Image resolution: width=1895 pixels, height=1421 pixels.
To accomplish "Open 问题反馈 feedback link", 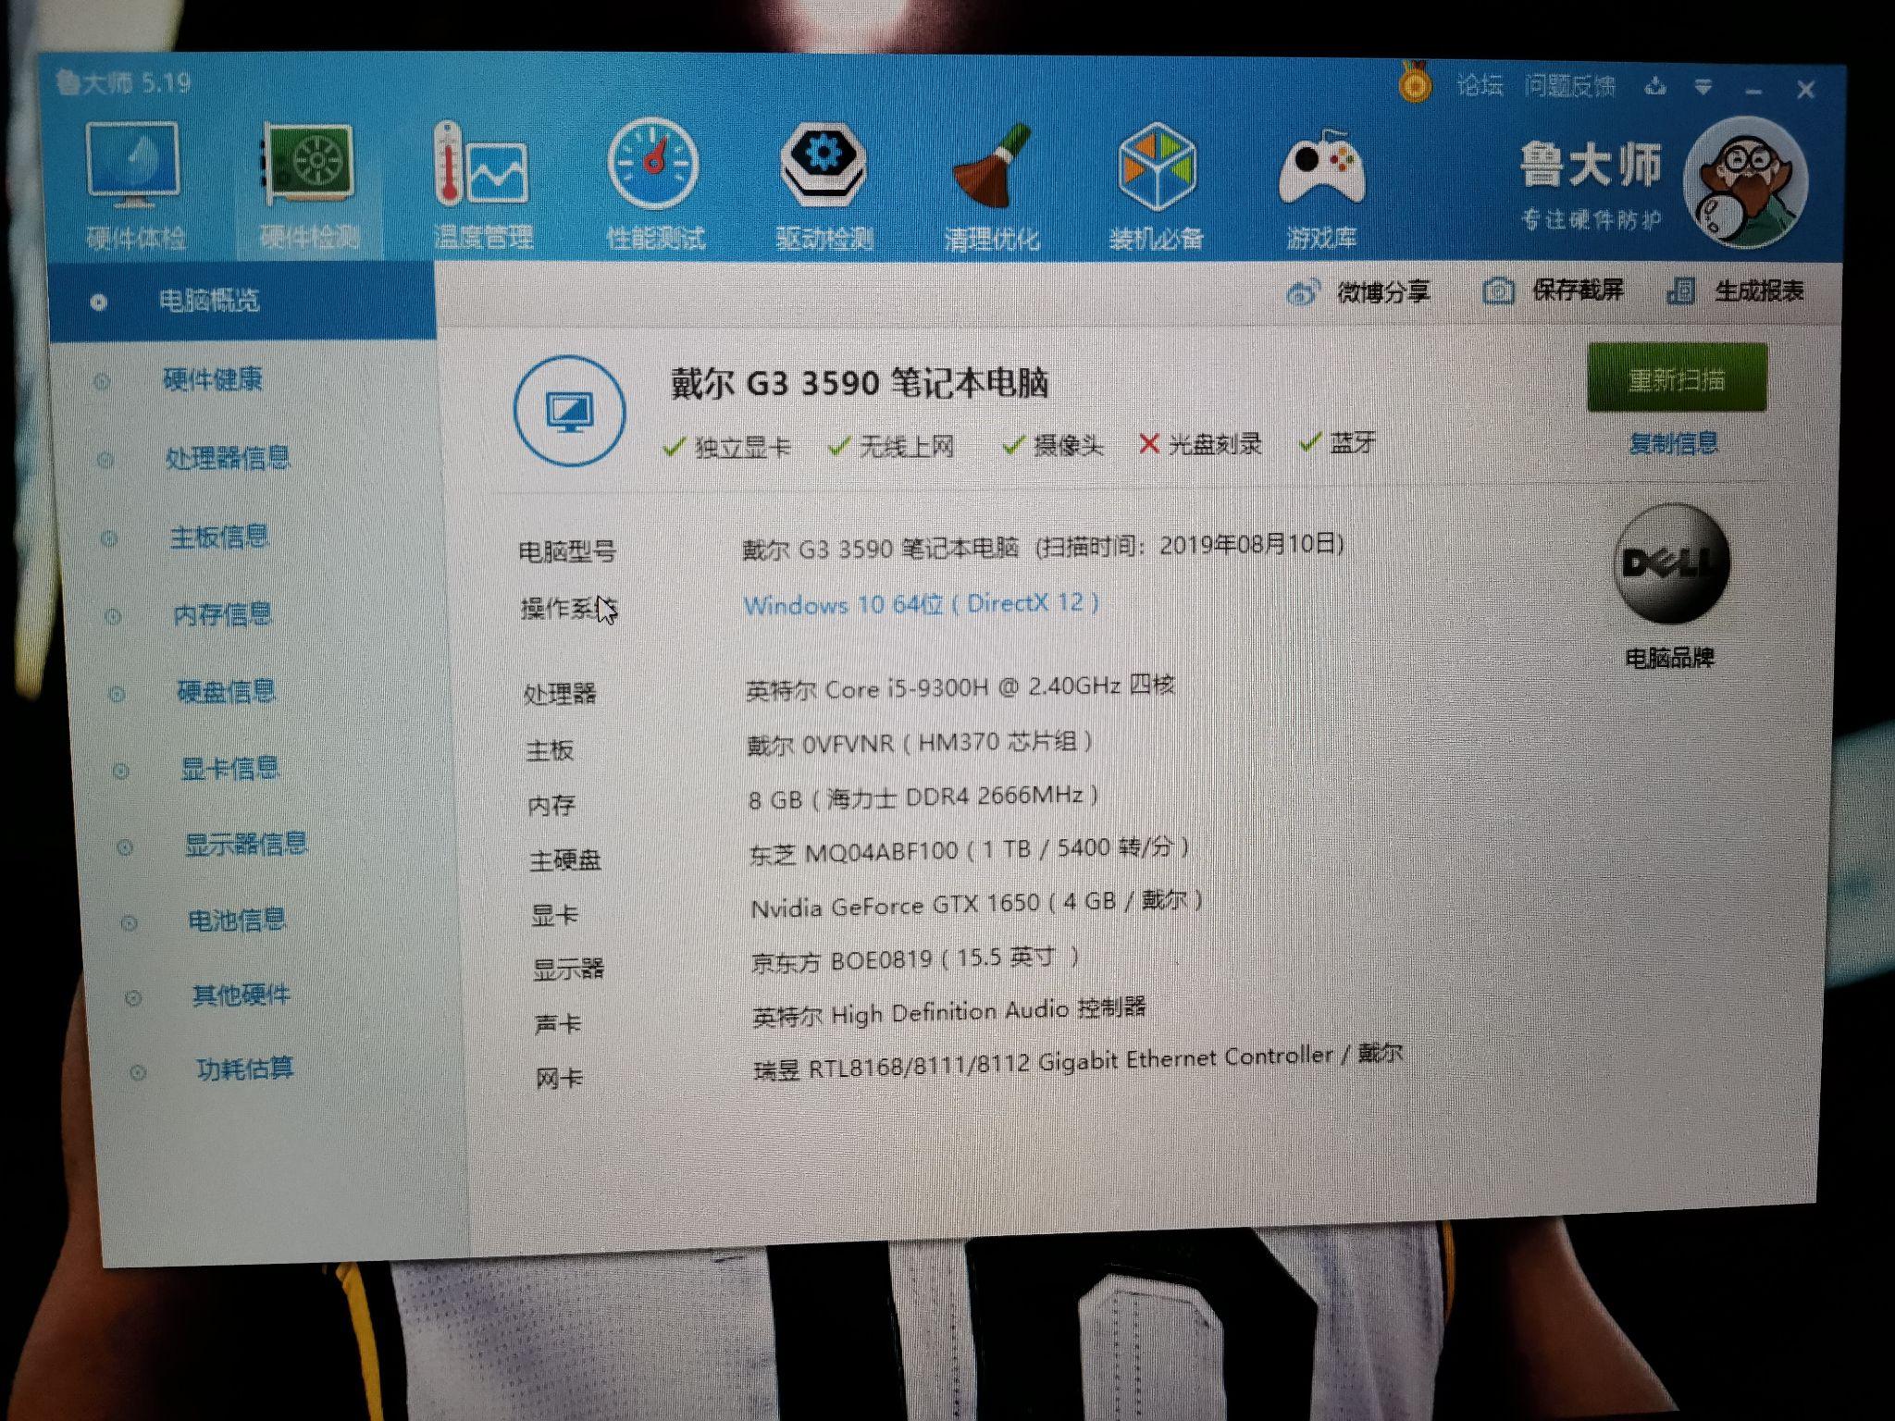I will point(1570,86).
